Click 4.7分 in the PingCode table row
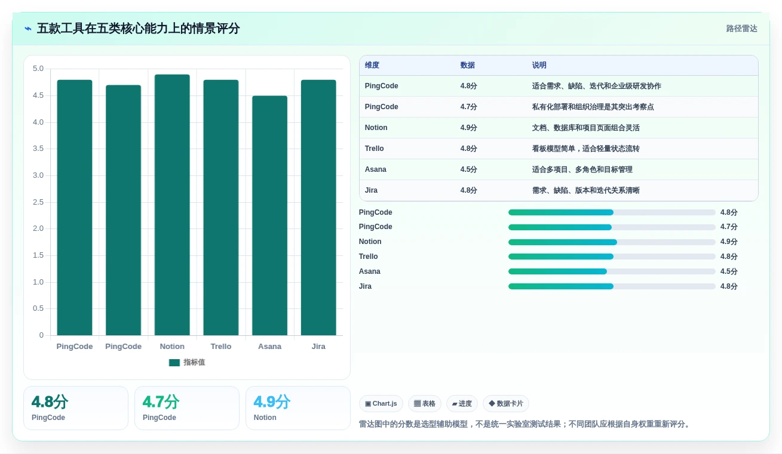This screenshot has height=454, width=782. tap(469, 107)
